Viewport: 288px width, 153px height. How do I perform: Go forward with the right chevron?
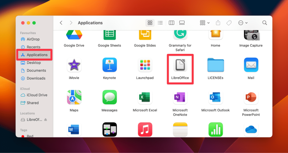pyautogui.click(x=71, y=23)
